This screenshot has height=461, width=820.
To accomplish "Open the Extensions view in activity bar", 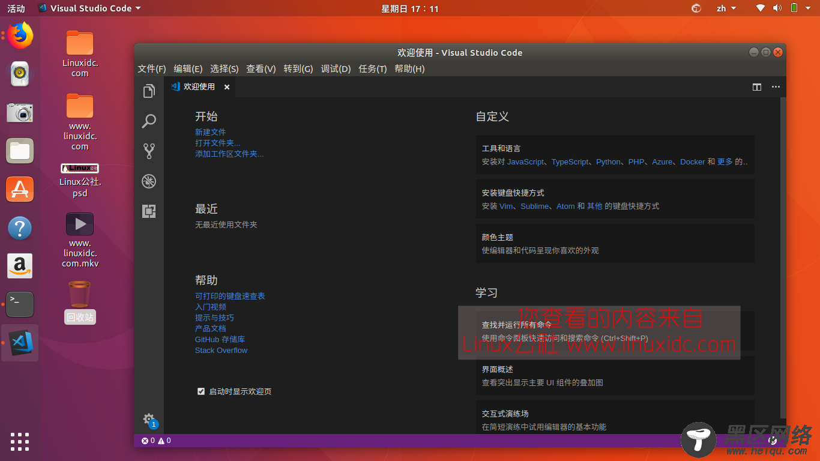I will [x=149, y=211].
